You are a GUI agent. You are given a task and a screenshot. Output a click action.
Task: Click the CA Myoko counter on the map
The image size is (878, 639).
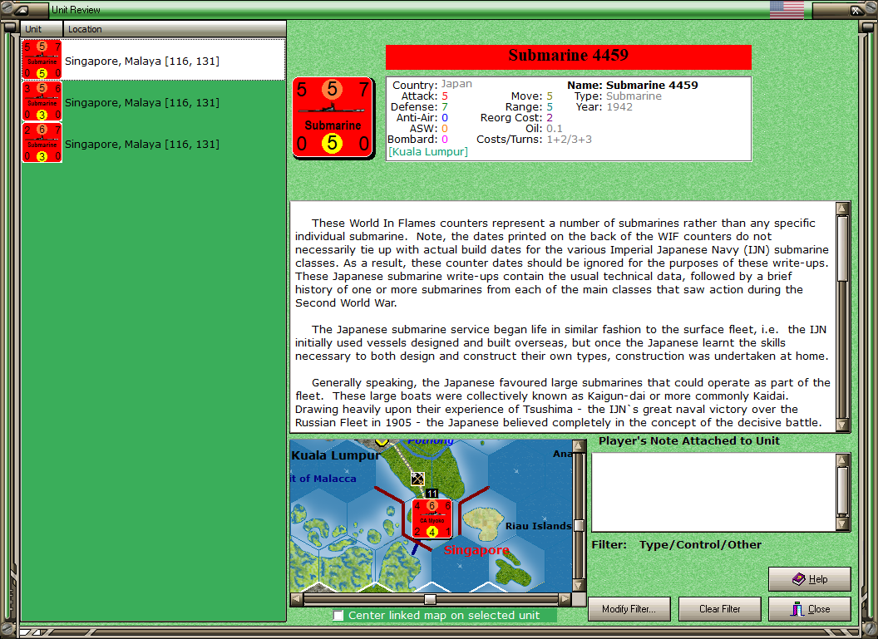(x=432, y=519)
